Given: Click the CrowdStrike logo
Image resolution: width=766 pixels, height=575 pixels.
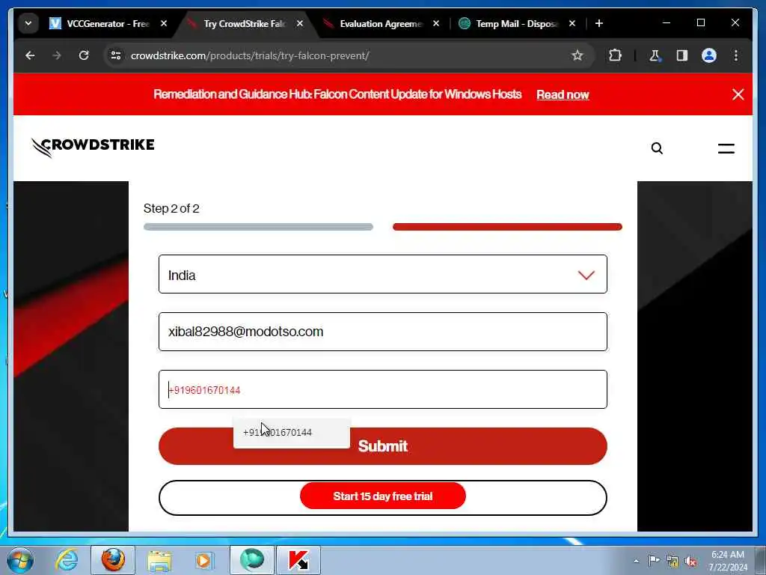Looking at the screenshot, I should 93,147.
